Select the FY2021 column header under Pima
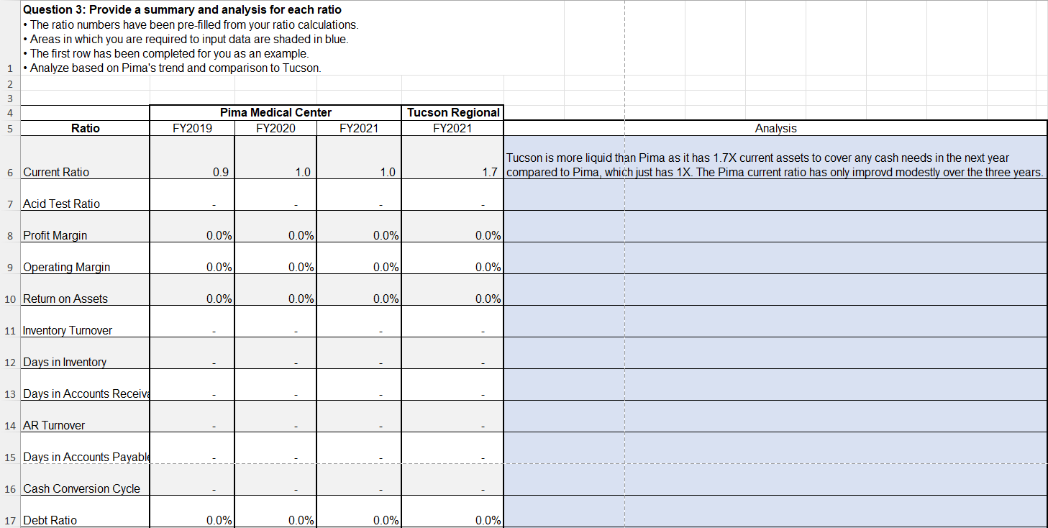Image resolution: width=1048 pixels, height=528 pixels. click(358, 127)
